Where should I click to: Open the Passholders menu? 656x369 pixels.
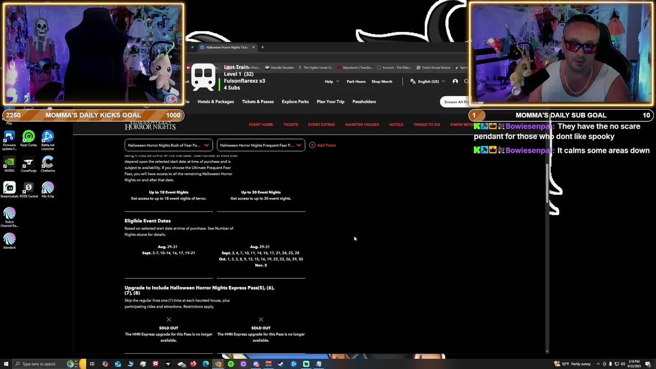[364, 101]
